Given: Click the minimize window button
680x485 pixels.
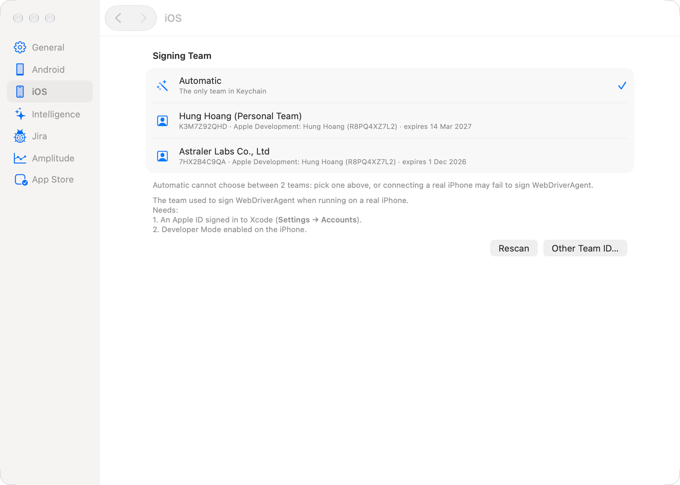Looking at the screenshot, I should tap(34, 18).
